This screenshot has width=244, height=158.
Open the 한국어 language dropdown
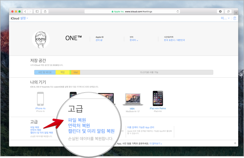click(x=134, y=40)
